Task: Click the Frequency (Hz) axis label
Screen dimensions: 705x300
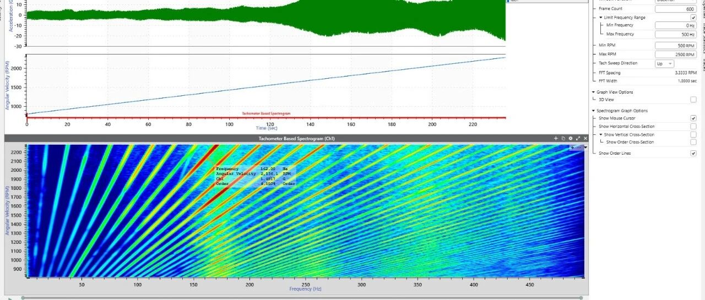Action: [x=305, y=289]
